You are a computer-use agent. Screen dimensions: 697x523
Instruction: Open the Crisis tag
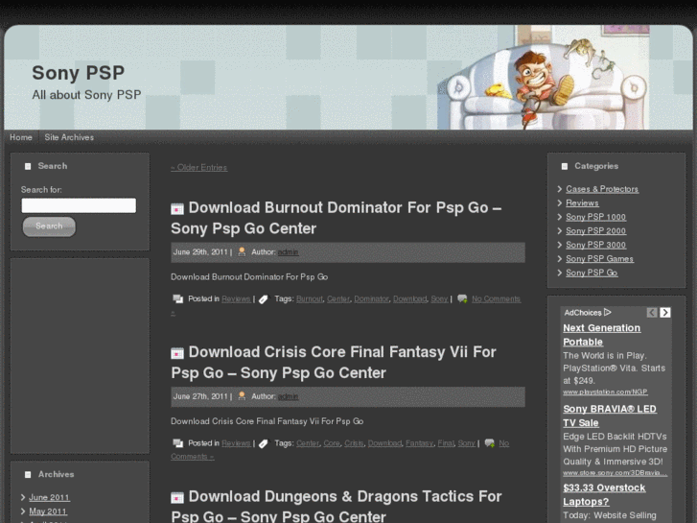pos(354,443)
